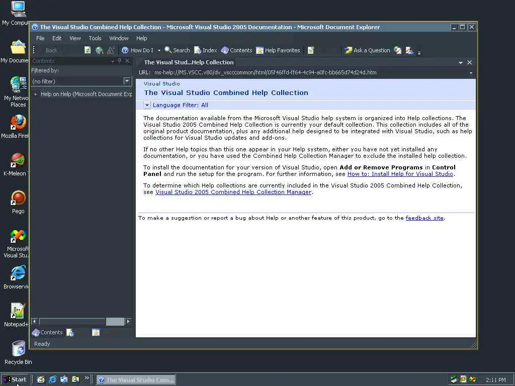Expand the quick launch overflow chevron
This screenshot has height=386, width=515.
(x=87, y=378)
